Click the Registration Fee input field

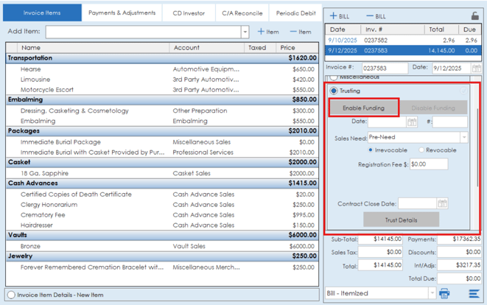(428, 164)
